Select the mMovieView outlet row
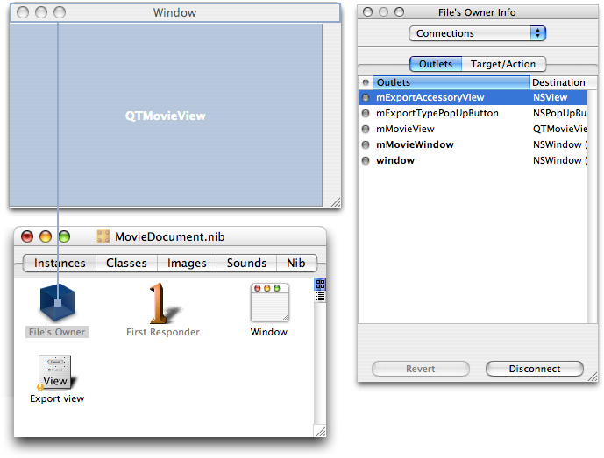The image size is (604, 458). (473, 129)
